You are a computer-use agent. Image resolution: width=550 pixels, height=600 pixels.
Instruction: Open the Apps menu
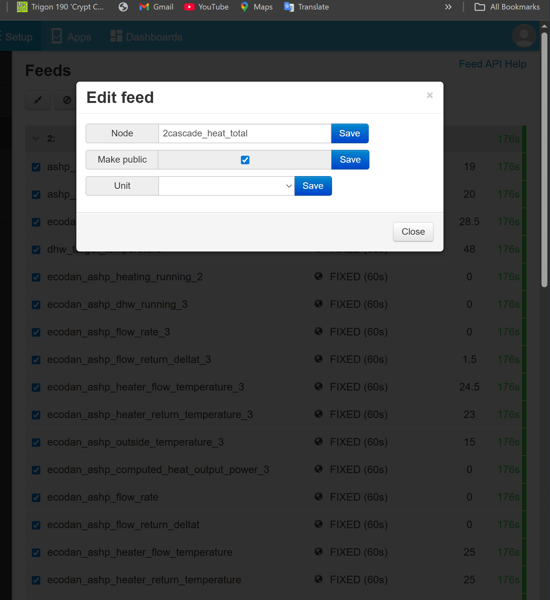tap(72, 37)
